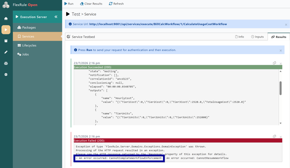Click the "name": "HourlyCost" line
Screen dimensions: 290x168
click(x=118, y=98)
